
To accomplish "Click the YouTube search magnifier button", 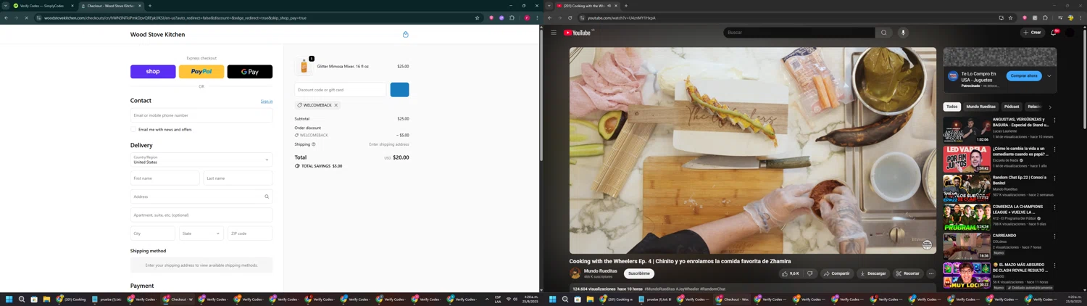I will (884, 33).
